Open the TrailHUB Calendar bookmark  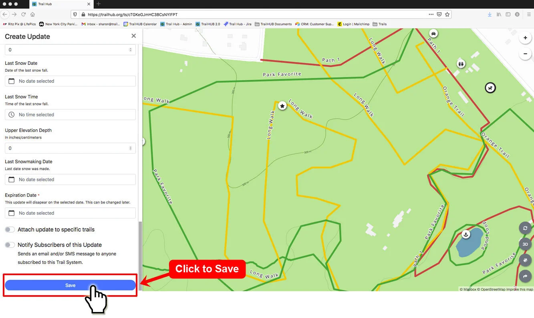[x=140, y=24]
